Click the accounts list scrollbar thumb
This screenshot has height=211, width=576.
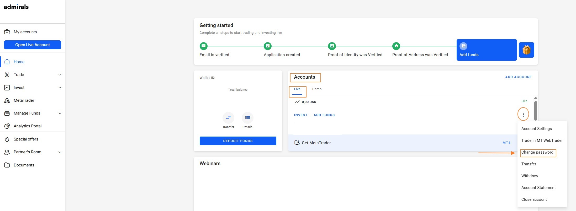[536, 111]
